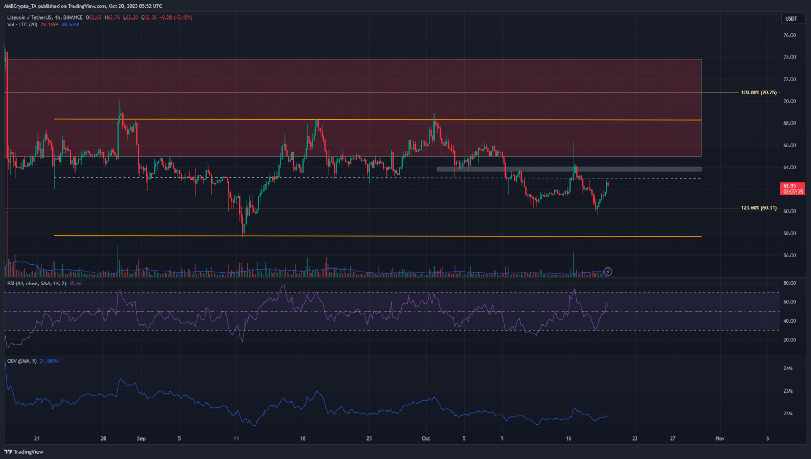The height and width of the screenshot is (459, 811).
Task: Click the purple lightning bolt icon
Action: 608,272
